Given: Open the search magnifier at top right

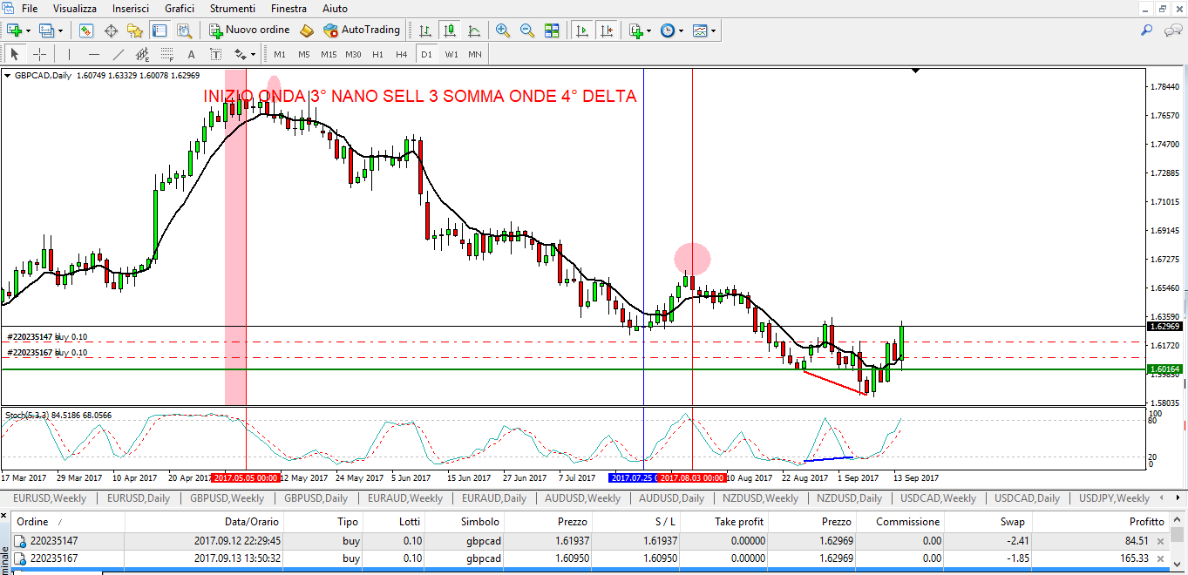Looking at the screenshot, I should coord(1147,30).
